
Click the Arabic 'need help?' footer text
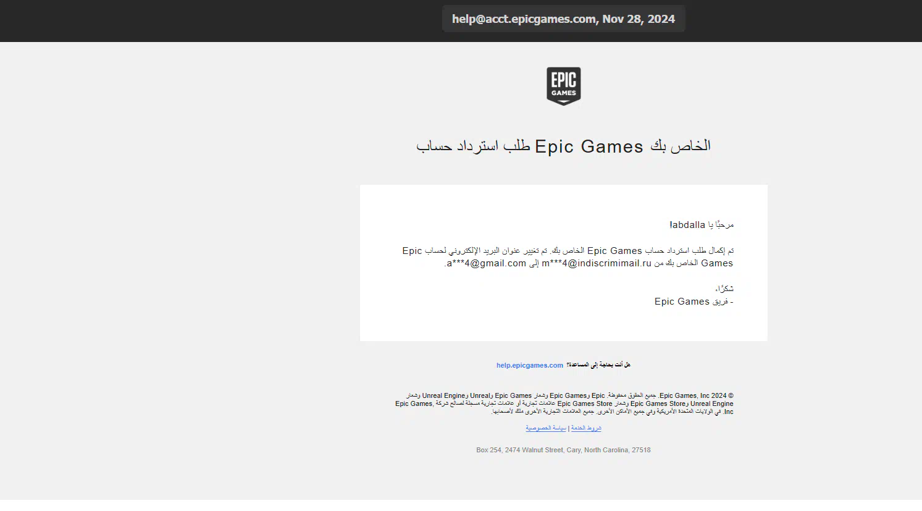pyautogui.click(x=598, y=365)
